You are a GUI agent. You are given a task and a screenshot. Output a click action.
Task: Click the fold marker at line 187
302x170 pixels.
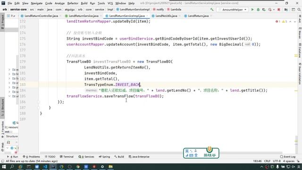click(x=39, y=108)
